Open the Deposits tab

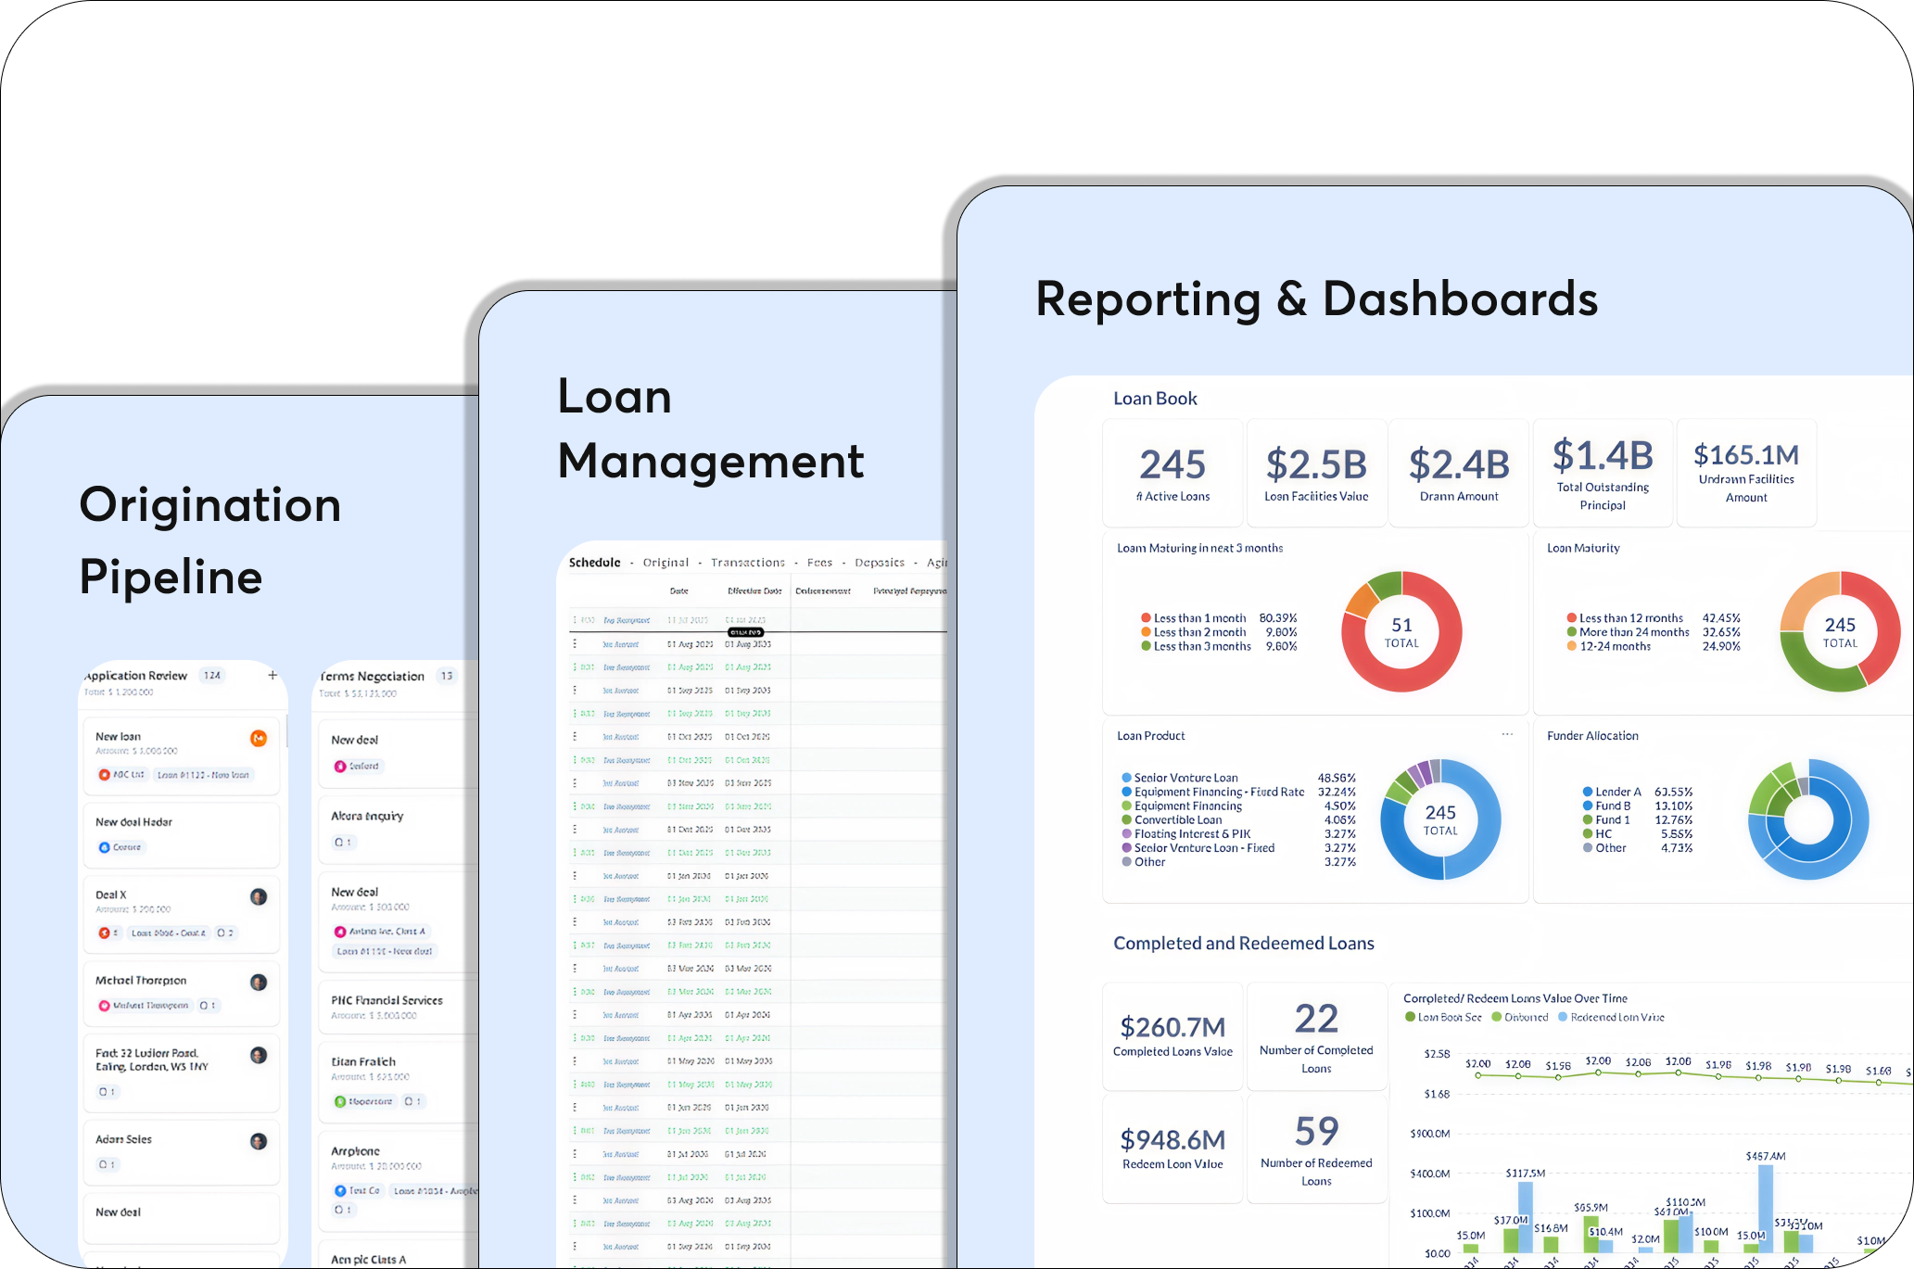[880, 562]
